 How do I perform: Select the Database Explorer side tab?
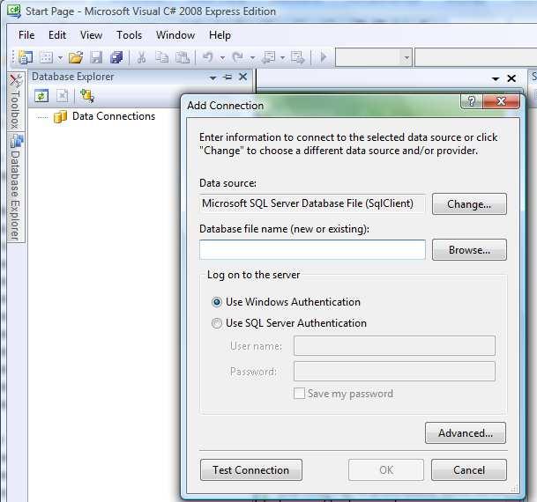16,187
